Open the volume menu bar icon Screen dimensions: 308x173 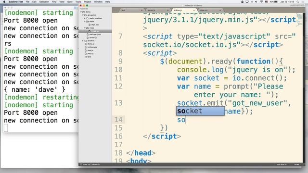[x=256, y=2]
